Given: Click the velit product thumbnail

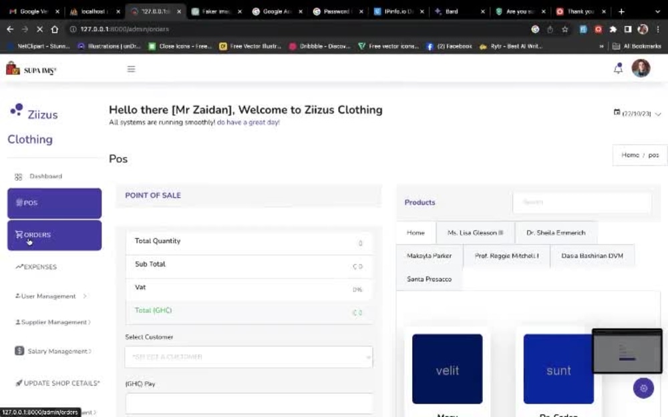Looking at the screenshot, I should 448,369.
